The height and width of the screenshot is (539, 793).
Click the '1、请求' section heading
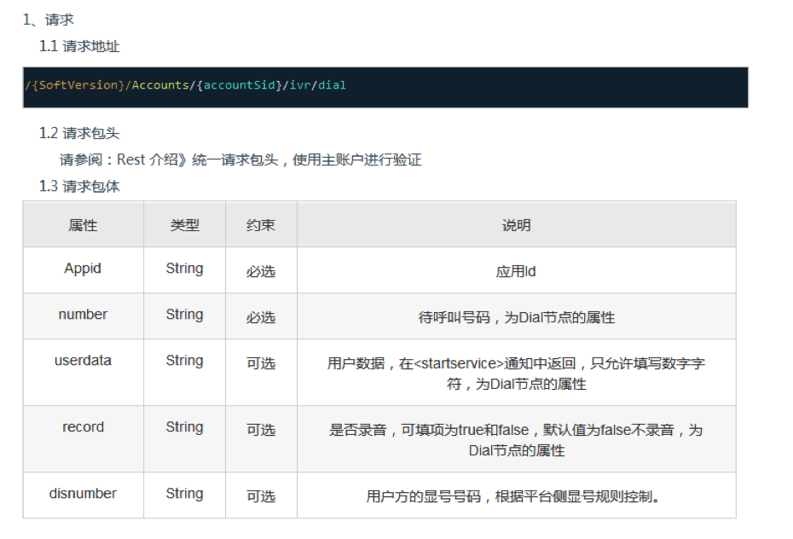(48, 20)
